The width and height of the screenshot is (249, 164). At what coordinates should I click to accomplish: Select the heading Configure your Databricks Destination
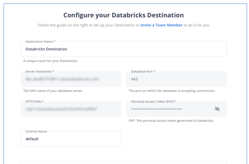point(124,15)
